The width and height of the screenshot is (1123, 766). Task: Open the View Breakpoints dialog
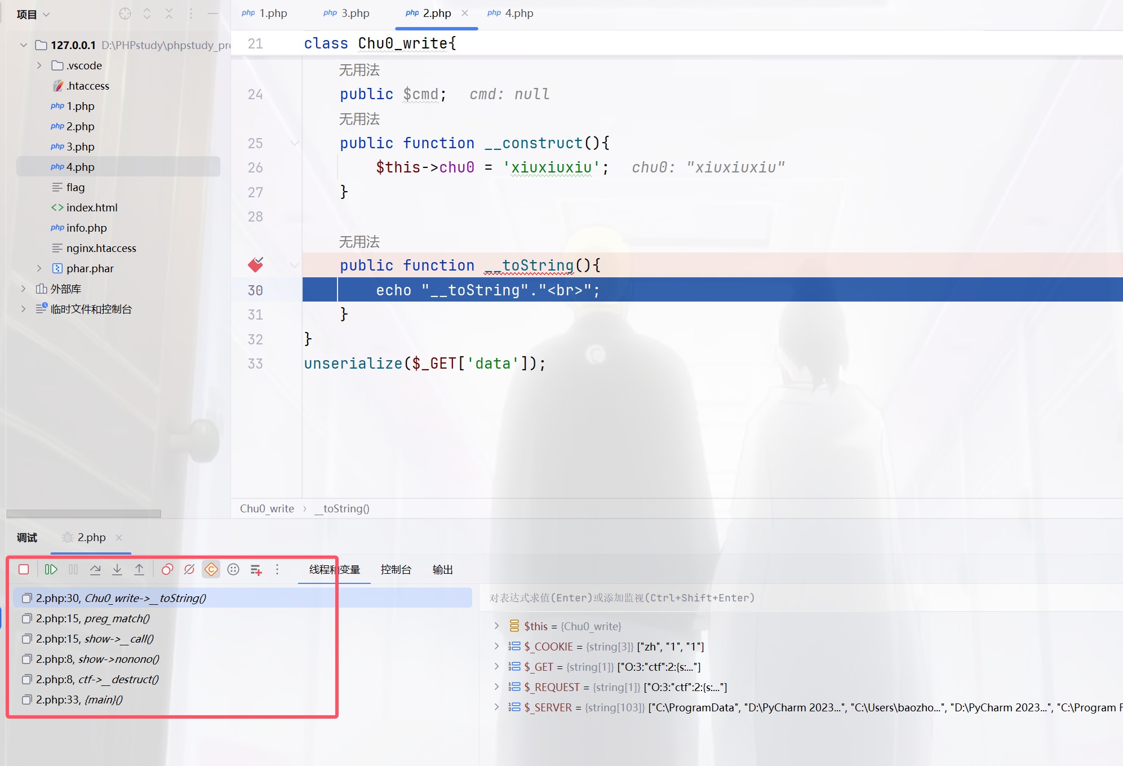tap(167, 569)
